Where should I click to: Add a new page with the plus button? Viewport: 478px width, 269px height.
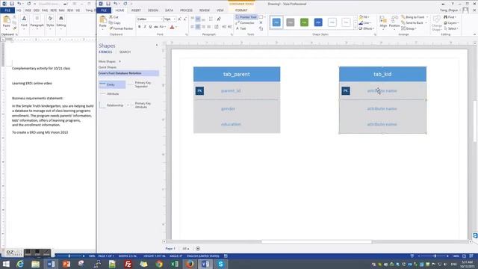(198, 249)
